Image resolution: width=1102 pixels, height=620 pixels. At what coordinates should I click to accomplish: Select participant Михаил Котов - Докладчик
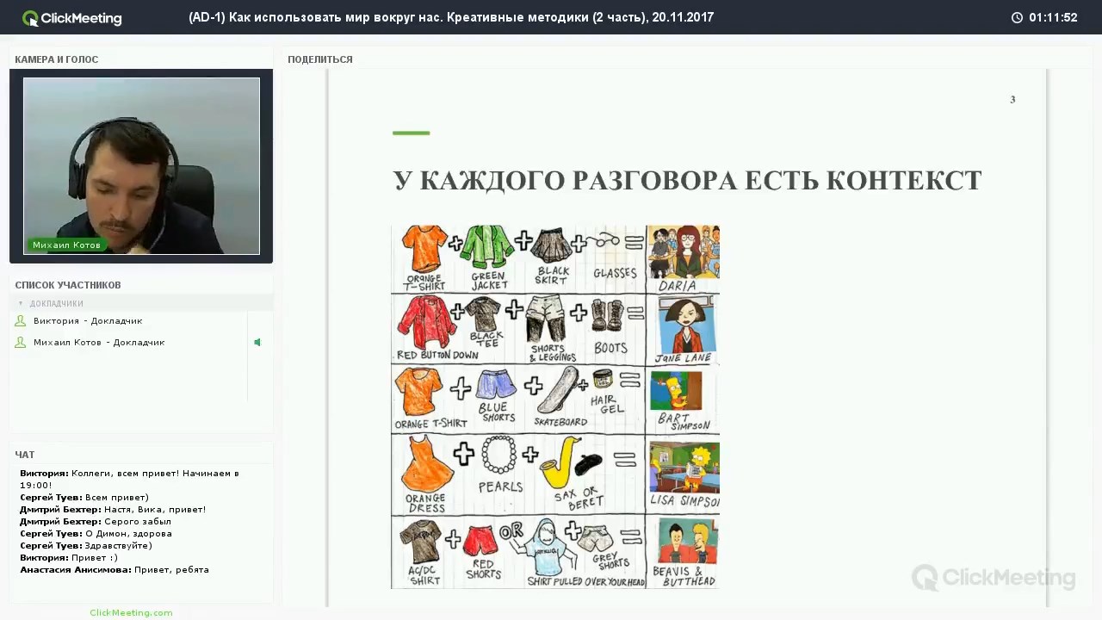[x=99, y=343]
